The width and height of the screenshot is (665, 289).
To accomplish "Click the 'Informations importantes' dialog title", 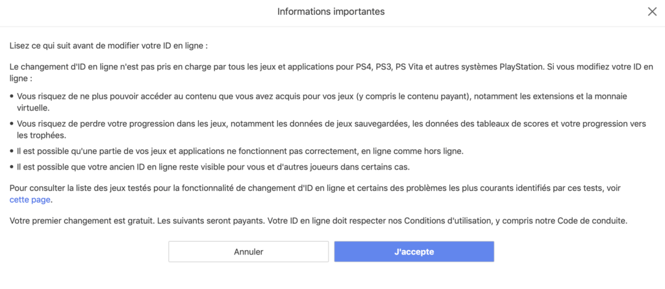I will click(331, 12).
